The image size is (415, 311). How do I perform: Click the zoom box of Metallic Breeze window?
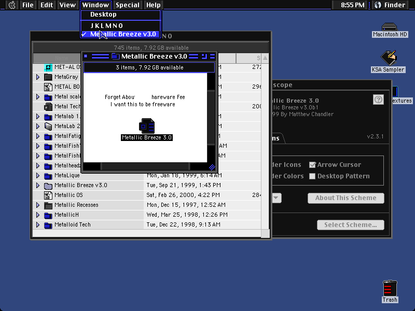(204, 56)
